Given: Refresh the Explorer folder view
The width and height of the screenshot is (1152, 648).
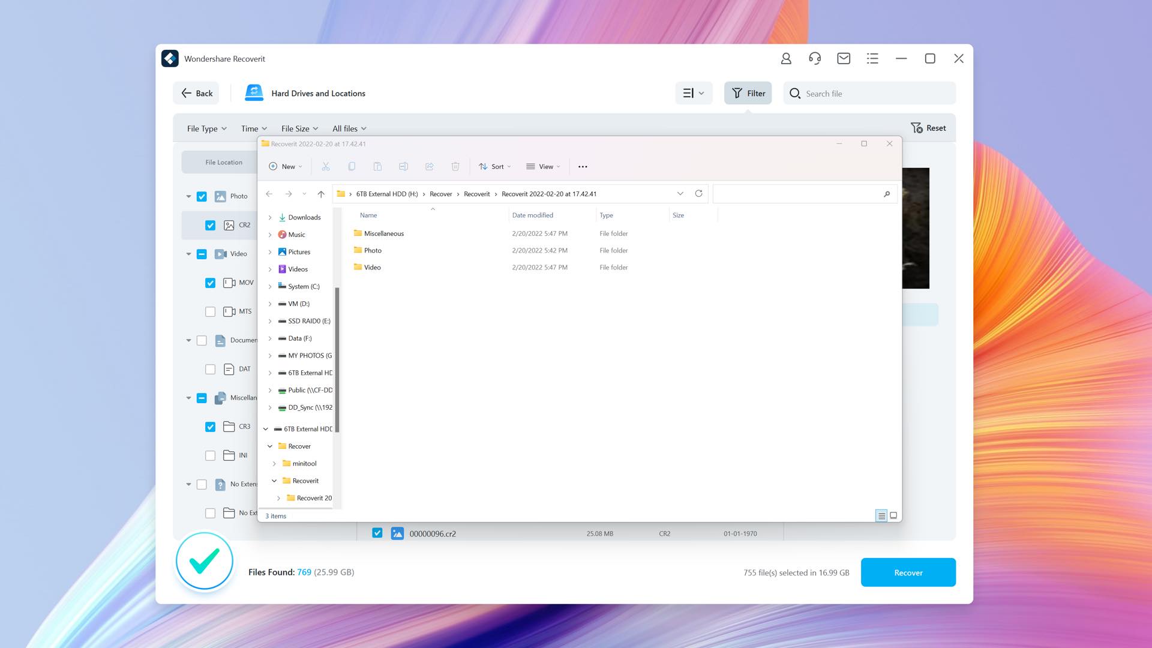Looking at the screenshot, I should [x=698, y=193].
